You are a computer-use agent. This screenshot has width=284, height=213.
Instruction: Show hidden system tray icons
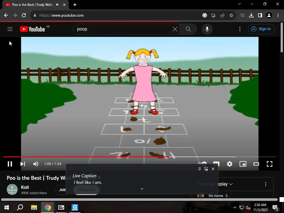[x=235, y=207]
